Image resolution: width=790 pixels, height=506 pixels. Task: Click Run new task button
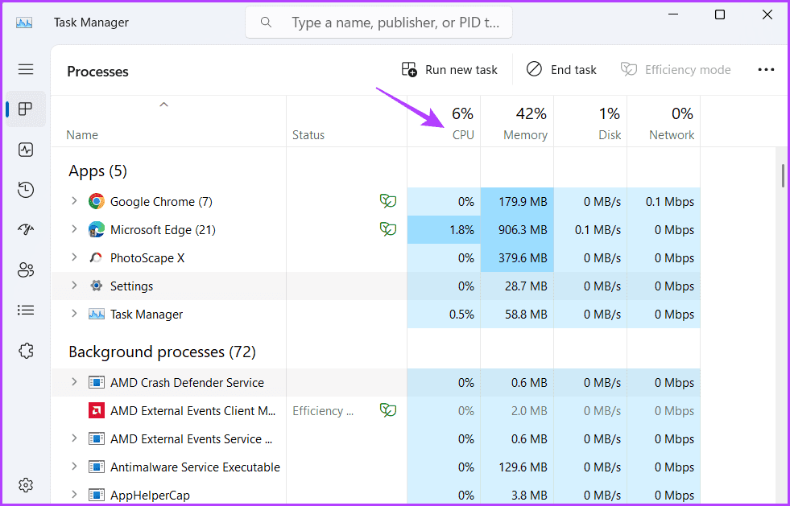[449, 69]
